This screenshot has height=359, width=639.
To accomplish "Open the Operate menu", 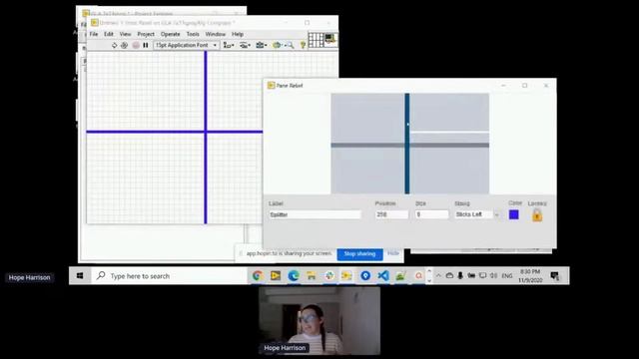I will coord(171,34).
